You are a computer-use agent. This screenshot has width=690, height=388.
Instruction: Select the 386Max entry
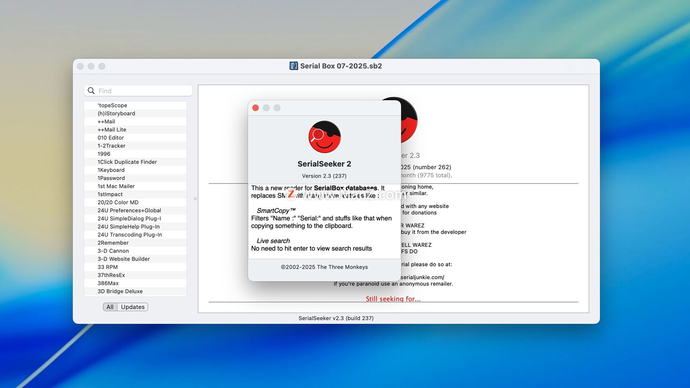[x=135, y=283]
